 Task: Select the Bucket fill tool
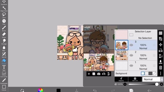pyautogui.click(x=4, y=61)
